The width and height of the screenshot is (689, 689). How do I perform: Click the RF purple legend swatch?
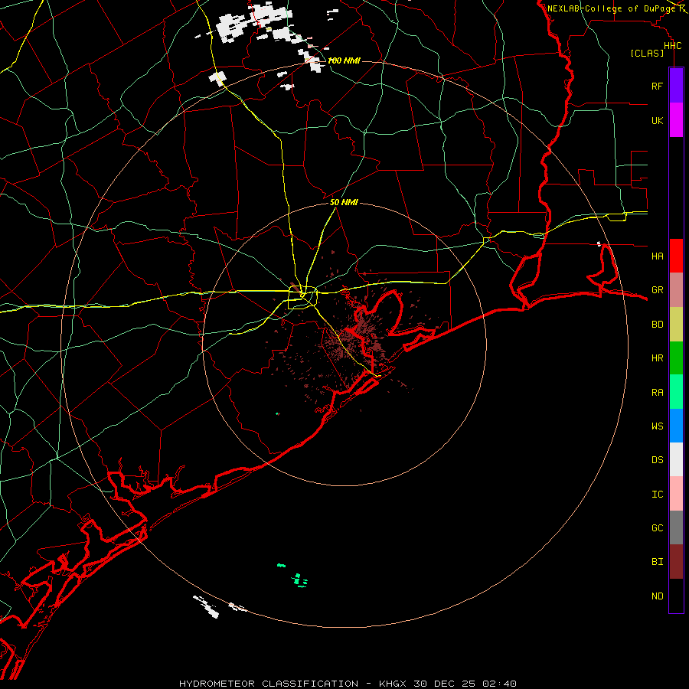point(676,86)
